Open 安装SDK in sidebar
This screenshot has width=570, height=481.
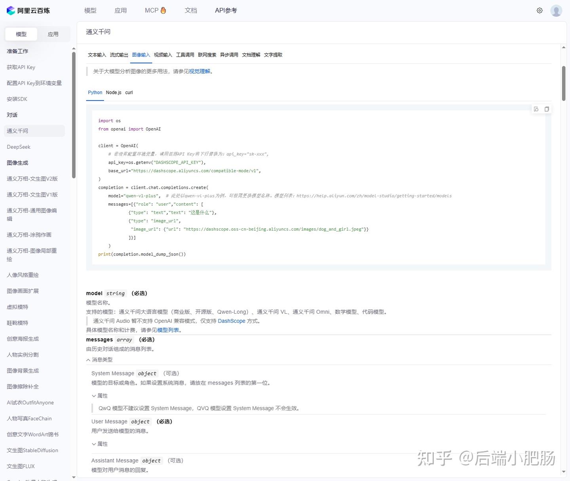coord(17,99)
